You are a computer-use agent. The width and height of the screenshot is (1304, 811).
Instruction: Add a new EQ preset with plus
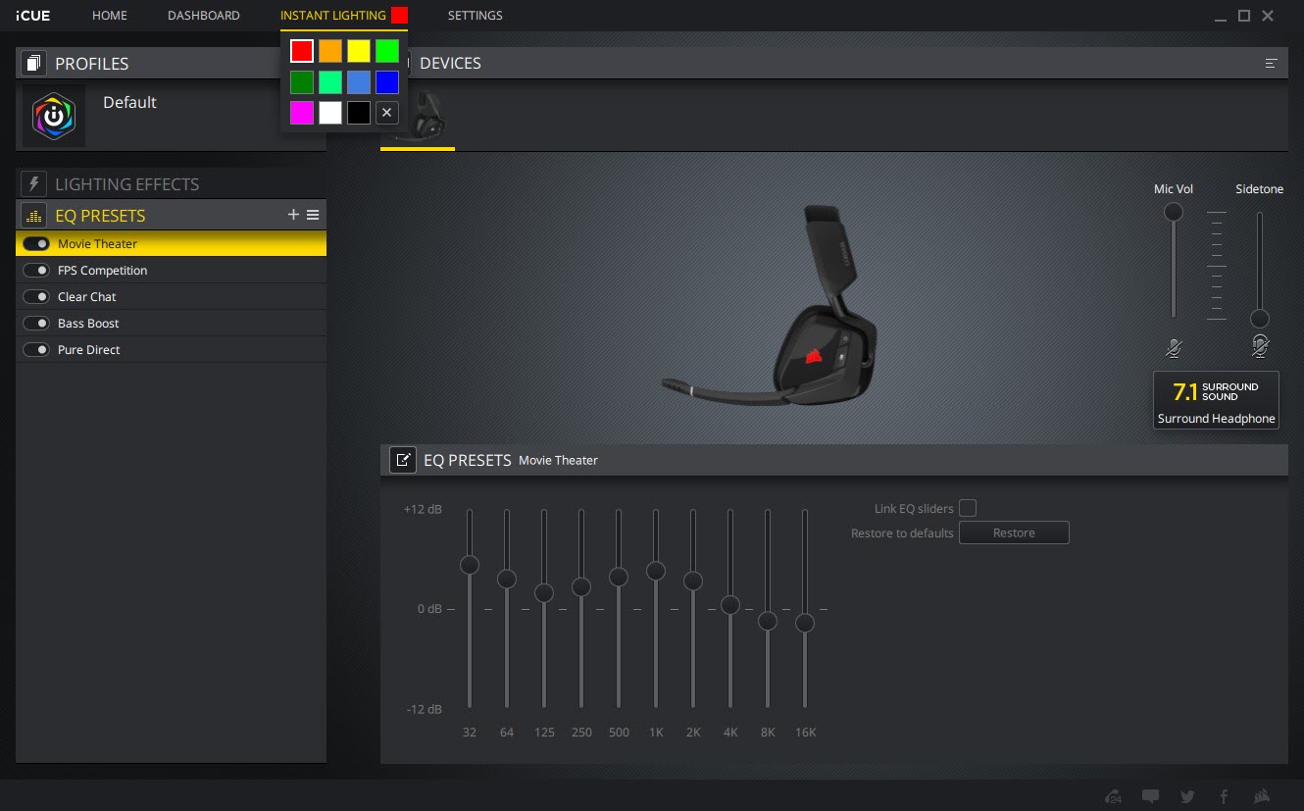293,215
